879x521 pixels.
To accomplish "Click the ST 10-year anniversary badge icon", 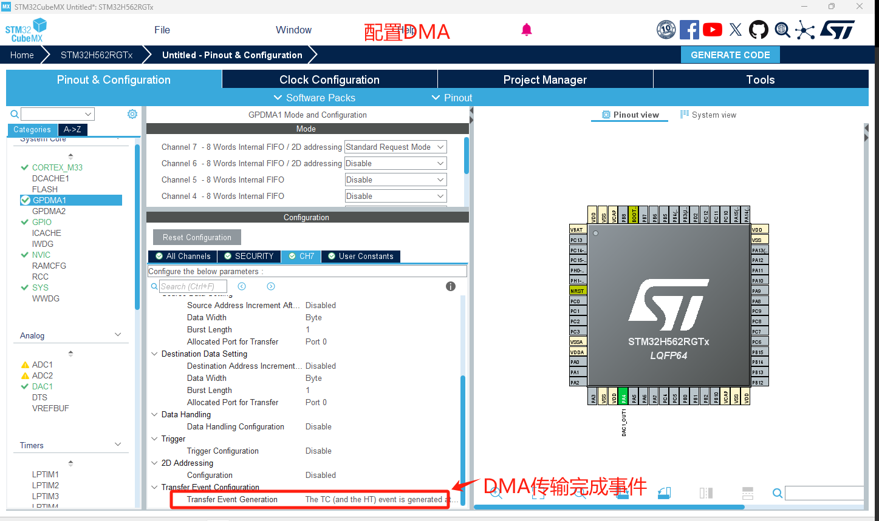I will 666,30.
